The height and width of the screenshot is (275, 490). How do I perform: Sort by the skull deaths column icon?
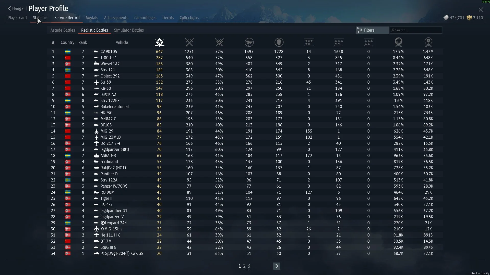pos(279,42)
